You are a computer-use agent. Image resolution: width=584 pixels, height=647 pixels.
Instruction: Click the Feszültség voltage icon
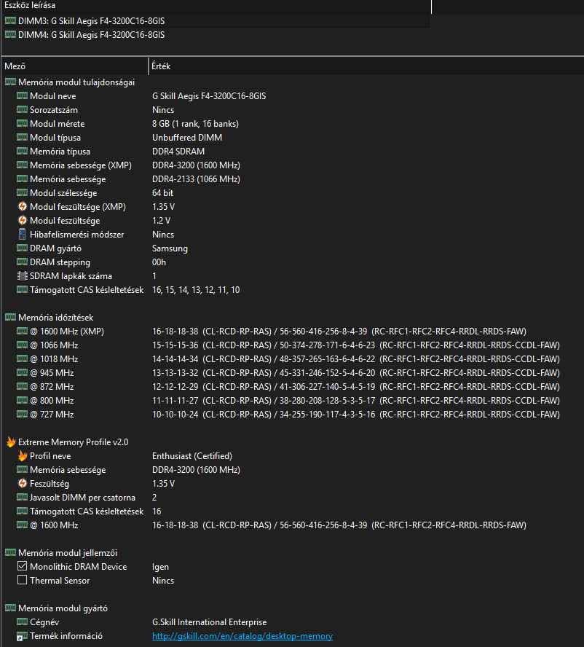coord(23,484)
